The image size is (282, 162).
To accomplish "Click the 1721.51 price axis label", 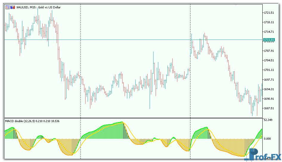I will pos(269,13).
